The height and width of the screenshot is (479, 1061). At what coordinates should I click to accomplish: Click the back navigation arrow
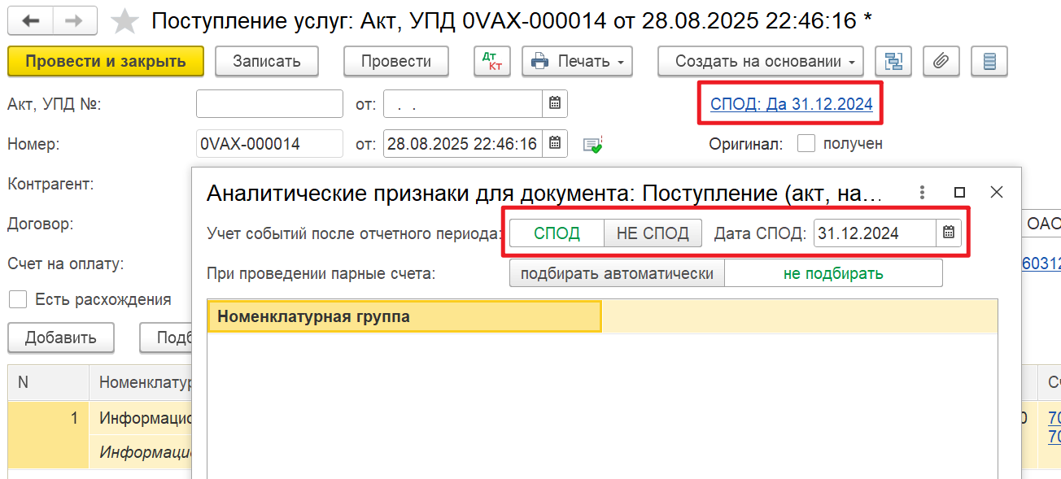(x=30, y=20)
